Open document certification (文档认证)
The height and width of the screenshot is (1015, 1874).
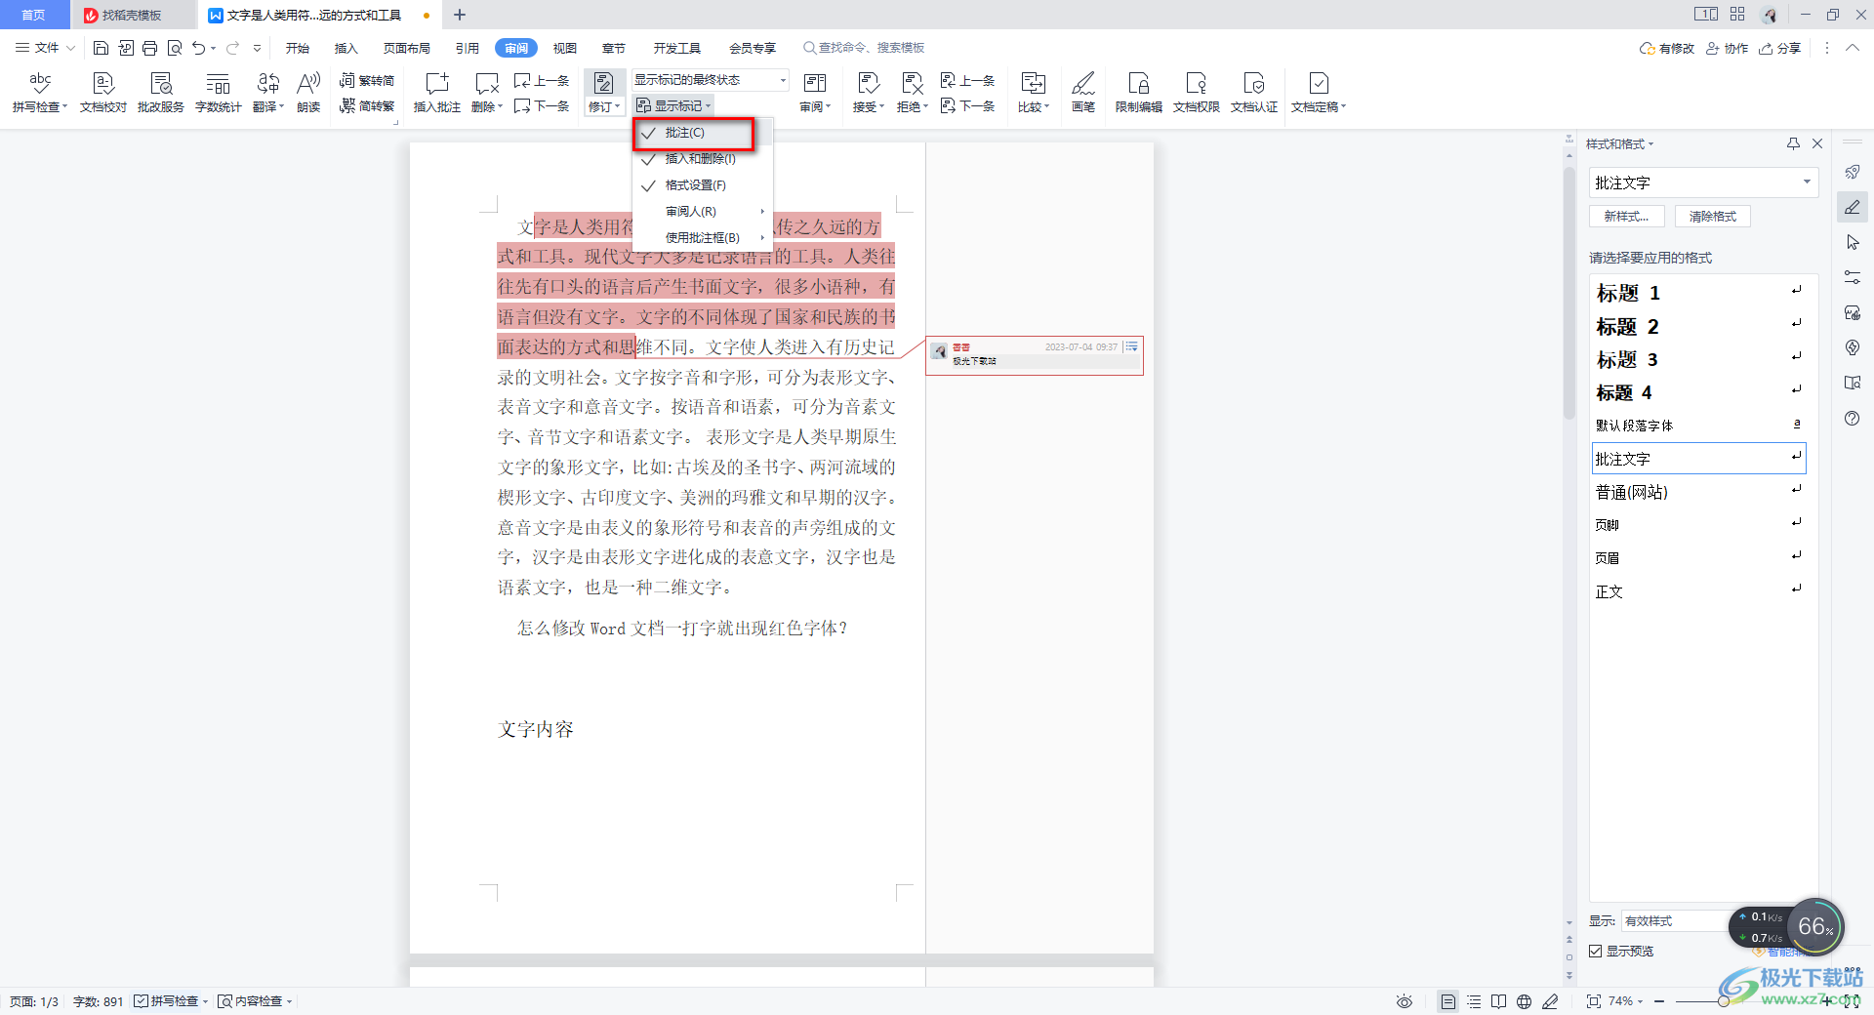[x=1254, y=93]
